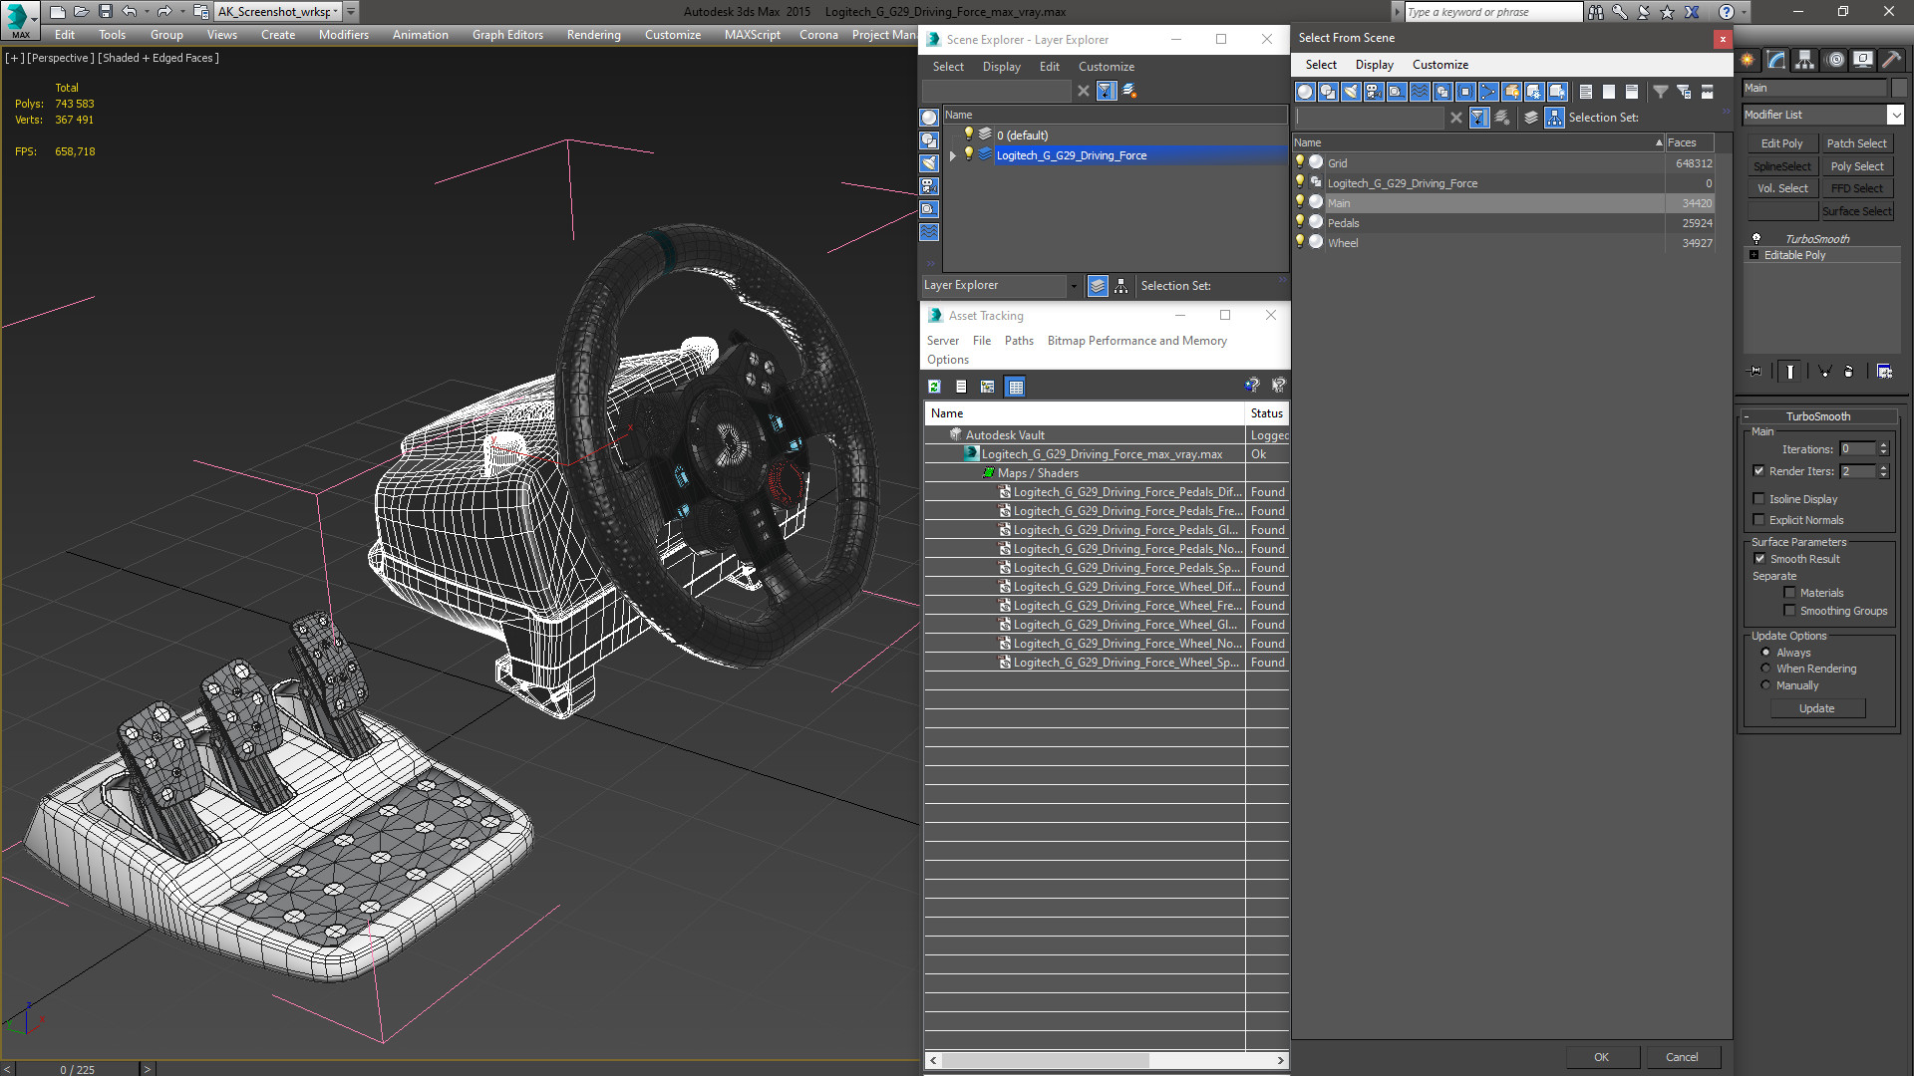Open Paths menu in Asset Tracking
The height and width of the screenshot is (1076, 1914).
[1018, 341]
